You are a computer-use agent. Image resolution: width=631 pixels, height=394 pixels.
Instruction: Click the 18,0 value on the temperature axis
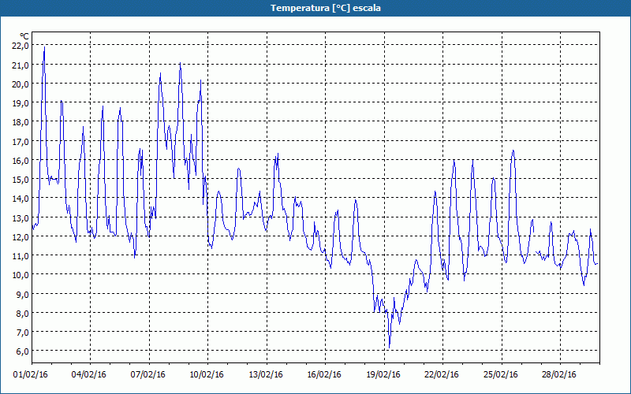coord(21,122)
